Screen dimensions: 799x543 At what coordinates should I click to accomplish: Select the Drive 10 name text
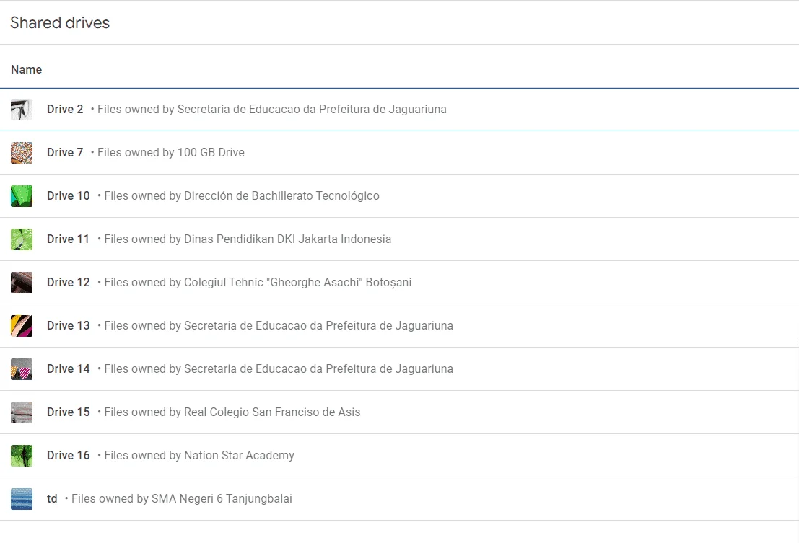(x=69, y=196)
